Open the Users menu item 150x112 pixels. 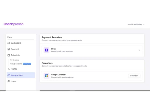click(21, 81)
